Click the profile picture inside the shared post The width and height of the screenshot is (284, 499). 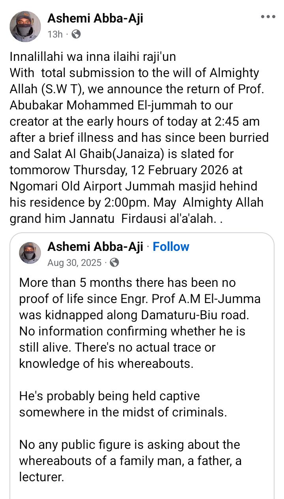tap(29, 253)
